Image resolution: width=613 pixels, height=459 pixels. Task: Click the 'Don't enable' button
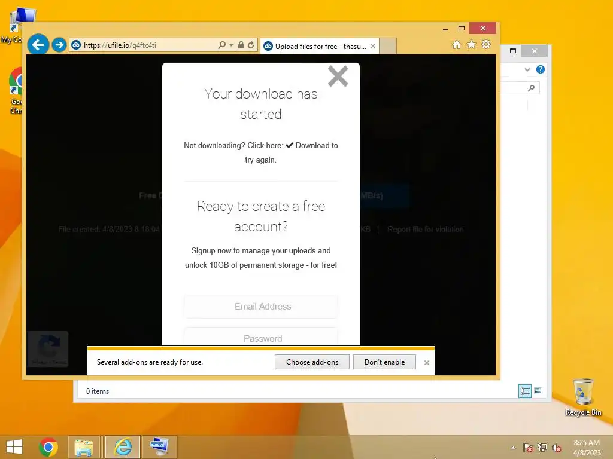[384, 362]
